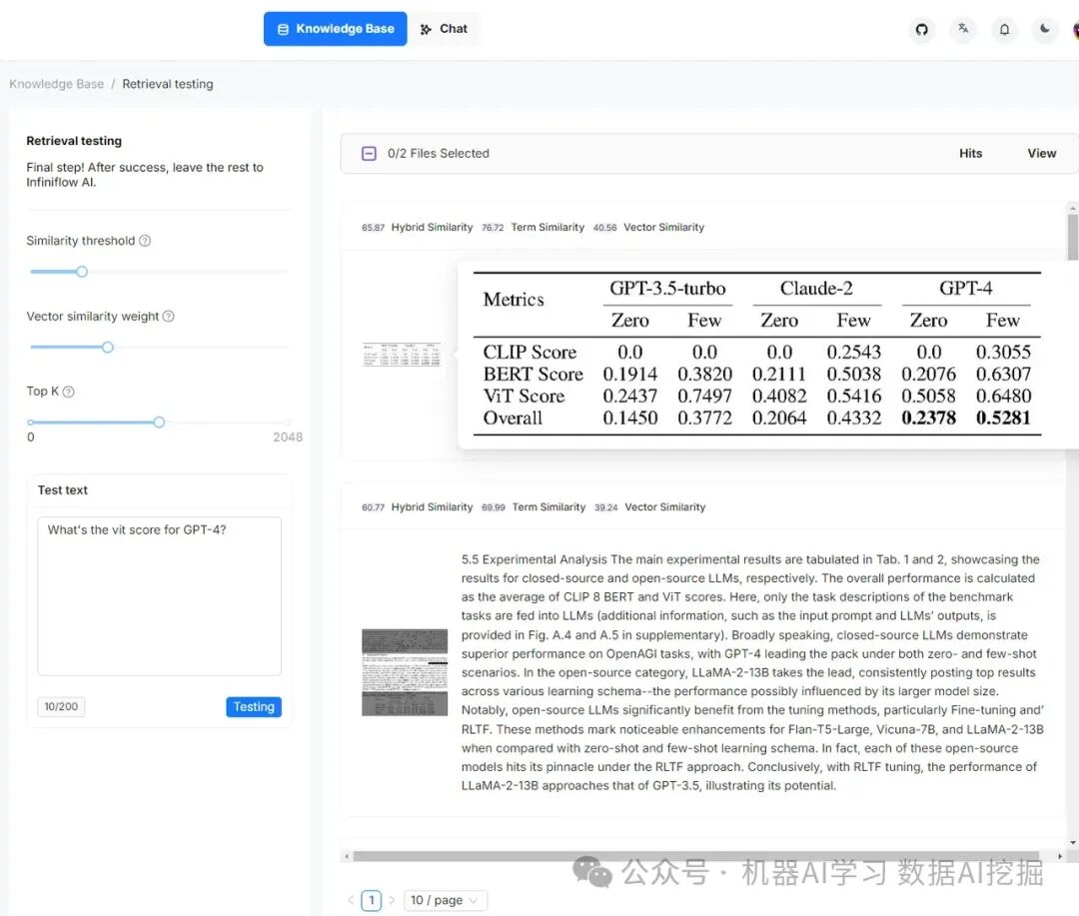Open the metrics table thumbnail
The height and width of the screenshot is (916, 1079).
[402, 355]
